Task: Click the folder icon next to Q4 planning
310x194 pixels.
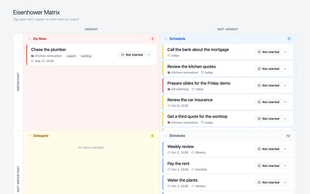Action: click(169, 89)
